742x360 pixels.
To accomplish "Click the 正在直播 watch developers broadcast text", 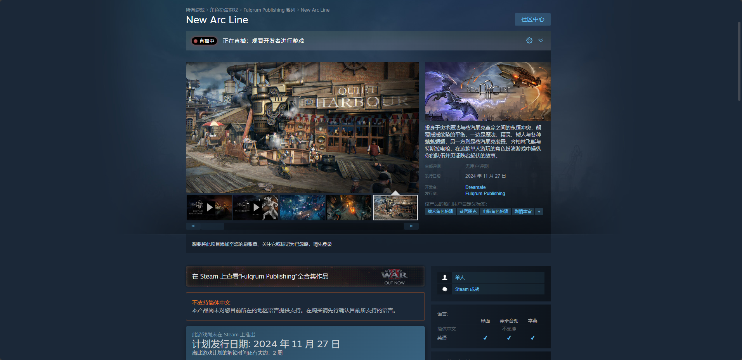I will (263, 41).
